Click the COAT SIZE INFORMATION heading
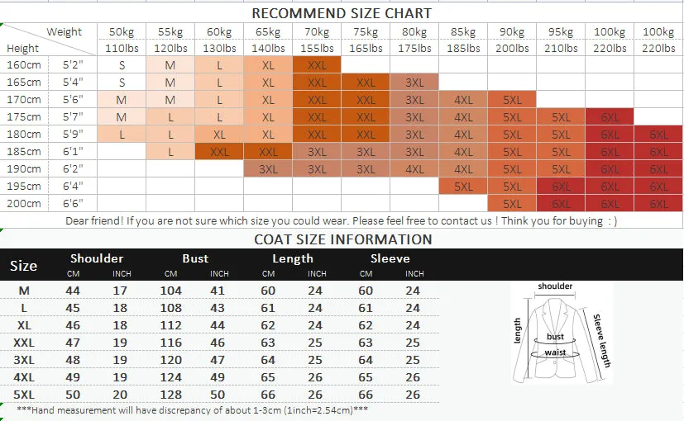The height and width of the screenshot is (421, 684). 343,239
